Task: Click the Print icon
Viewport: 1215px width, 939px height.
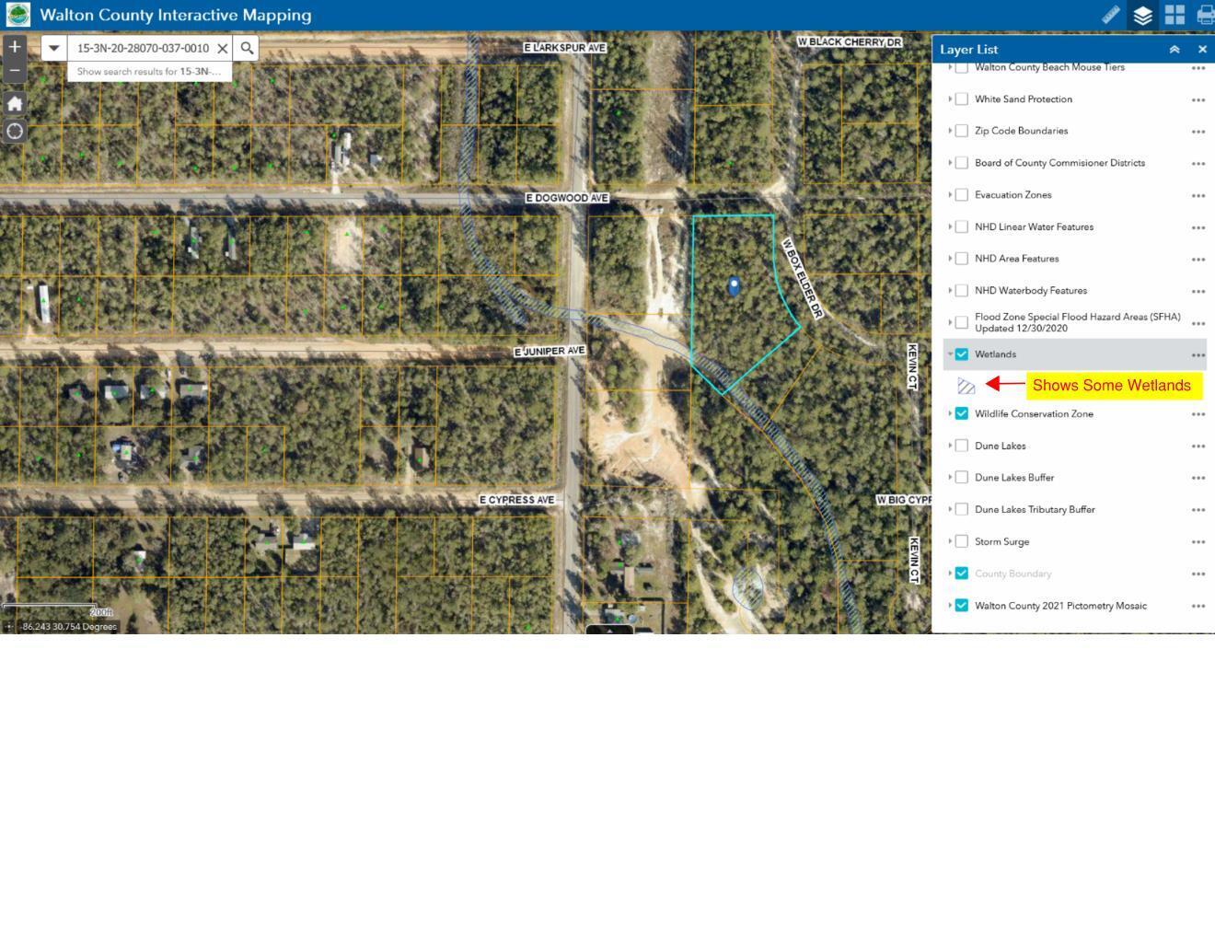Action: click(x=1204, y=15)
